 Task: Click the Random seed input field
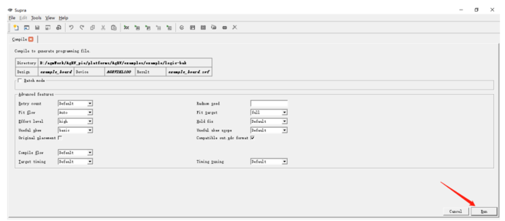tap(269, 103)
